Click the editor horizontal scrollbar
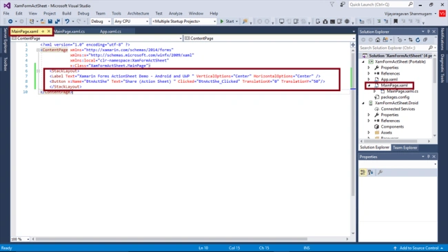 coord(172,239)
